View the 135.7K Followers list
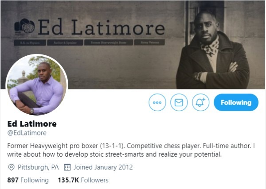This screenshot has width=266, height=189. (x=83, y=180)
